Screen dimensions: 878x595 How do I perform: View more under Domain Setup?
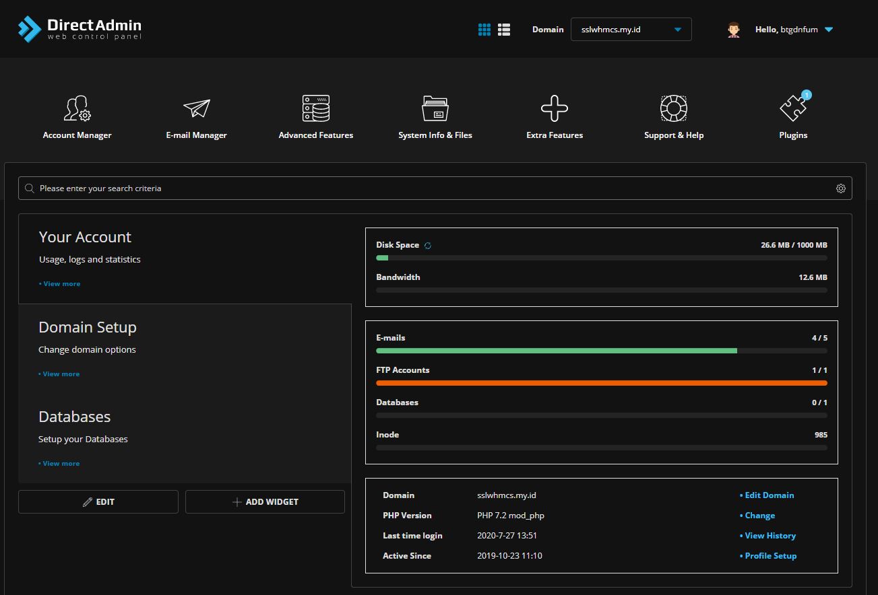tap(59, 374)
